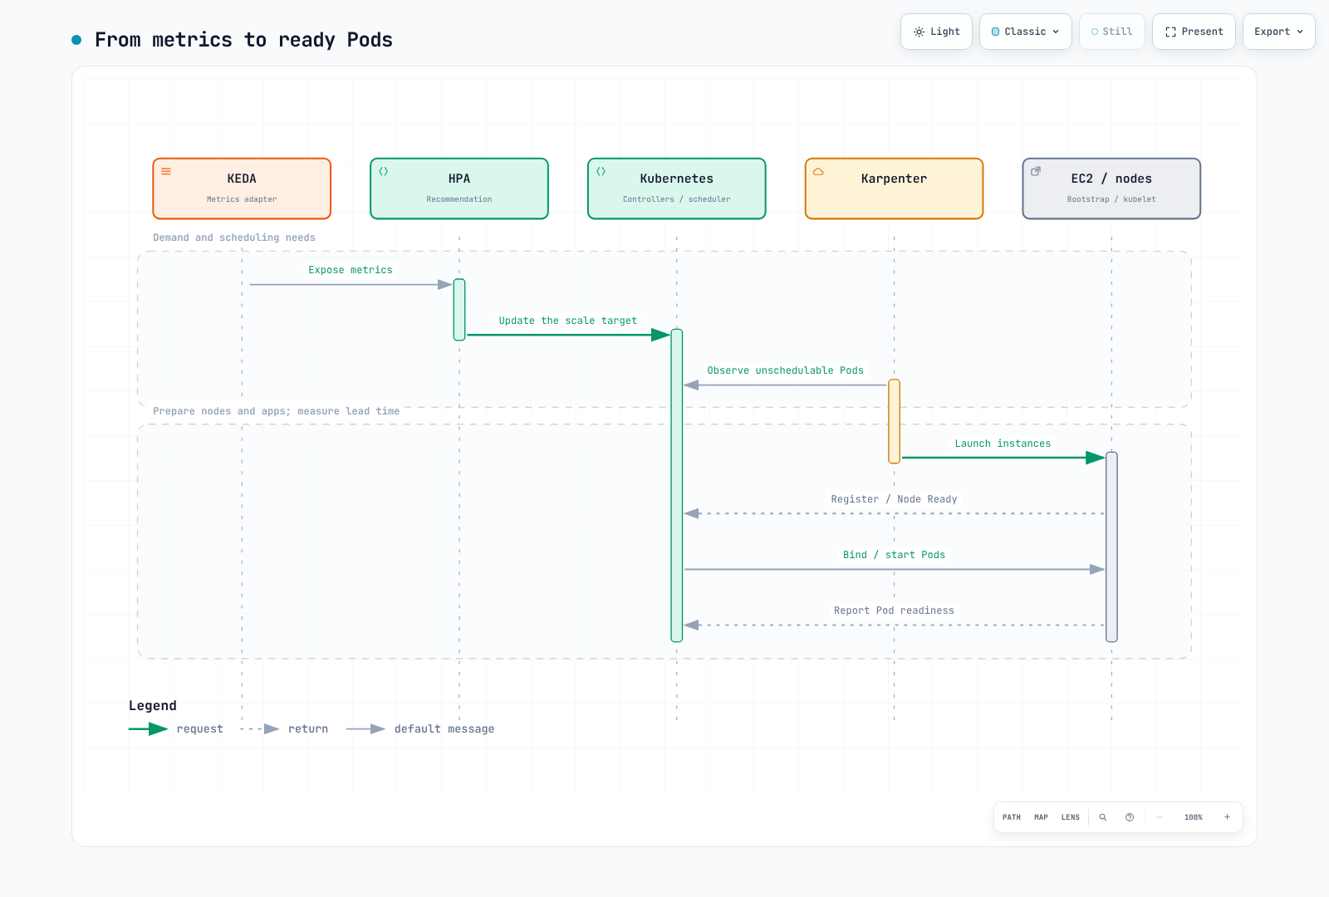The height and width of the screenshot is (897, 1329).
Task: Click the HPA activation bar
Action: click(x=459, y=310)
